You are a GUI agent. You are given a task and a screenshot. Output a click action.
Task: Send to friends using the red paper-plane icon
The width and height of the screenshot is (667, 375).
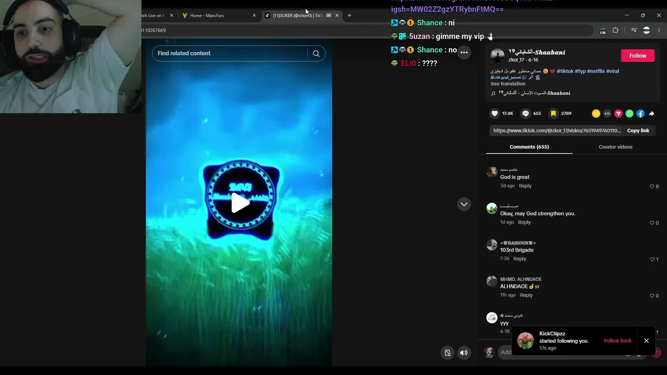(619, 114)
